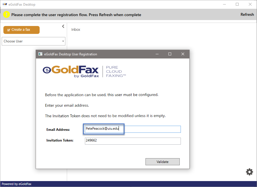Collapse the sidebar with the left chevron

tap(63, 26)
